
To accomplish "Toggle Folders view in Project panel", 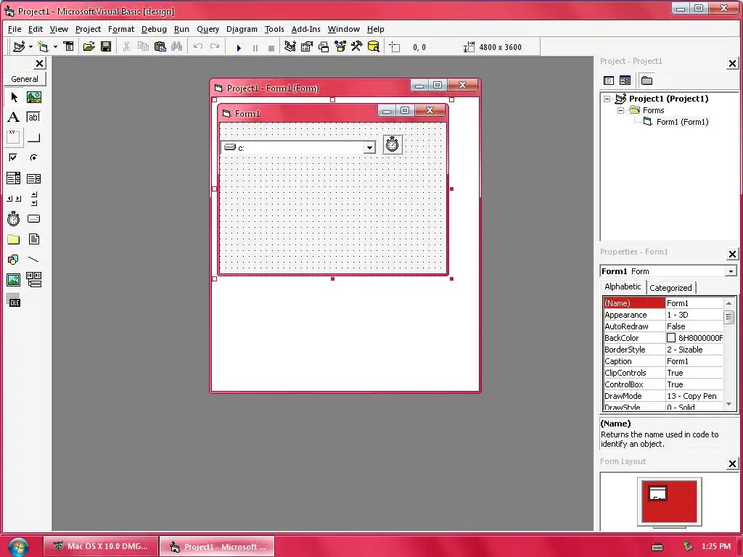I will [646, 81].
